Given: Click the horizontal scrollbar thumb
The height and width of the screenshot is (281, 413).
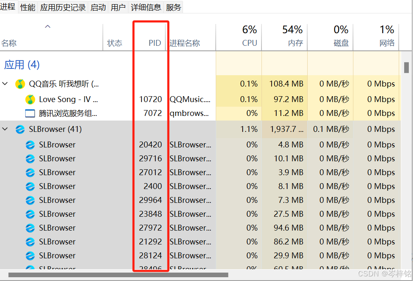Looking at the screenshot, I should pos(118,275).
